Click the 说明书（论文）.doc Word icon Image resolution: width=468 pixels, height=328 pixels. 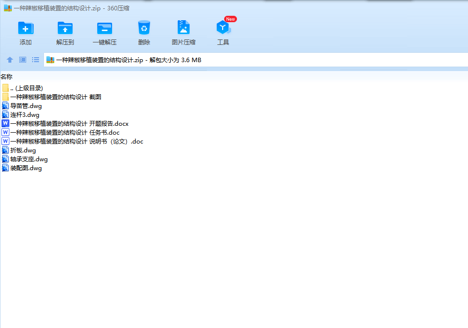[x=5, y=141]
